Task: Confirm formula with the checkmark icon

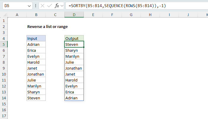Action: pyautogui.click(x=50, y=6)
